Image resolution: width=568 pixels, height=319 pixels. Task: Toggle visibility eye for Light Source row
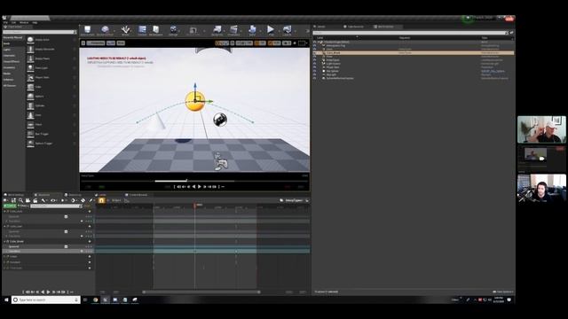[x=314, y=64]
